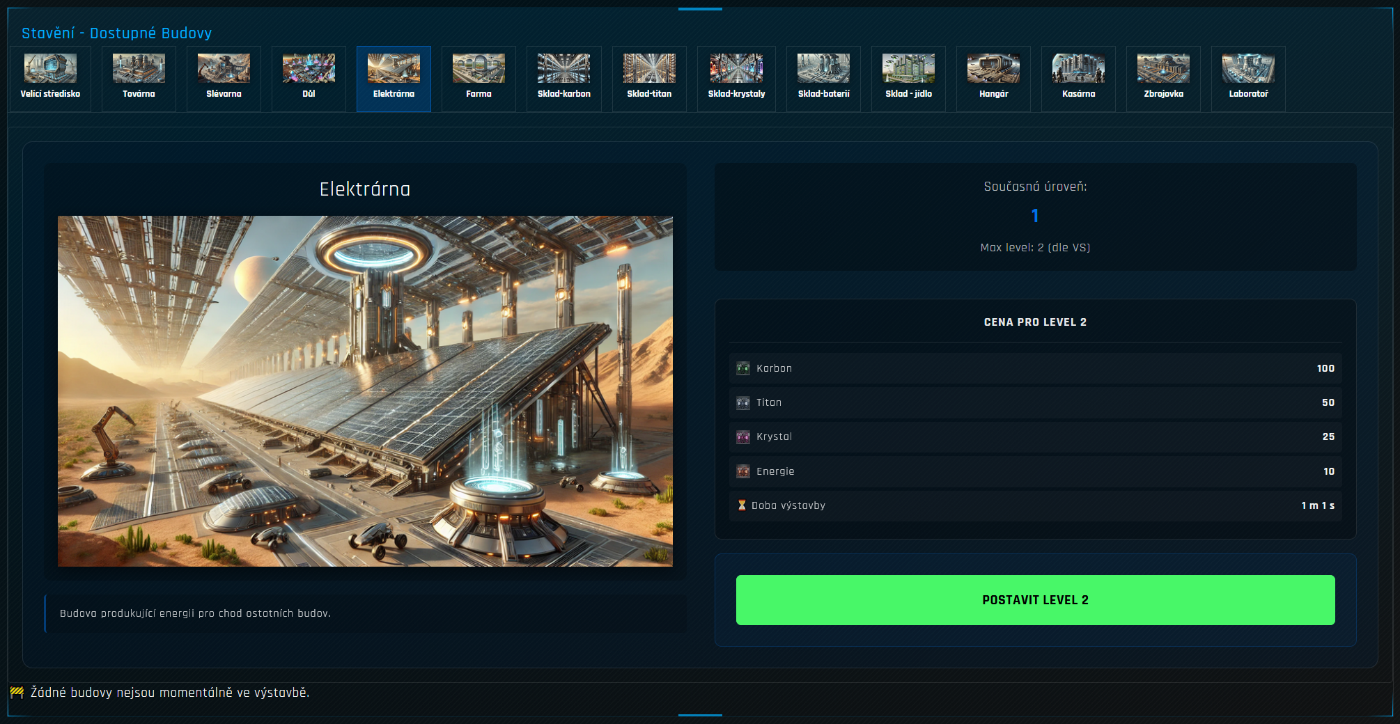Click the Karbon resource cost row
This screenshot has width=1400, height=724.
pyautogui.click(x=1035, y=368)
